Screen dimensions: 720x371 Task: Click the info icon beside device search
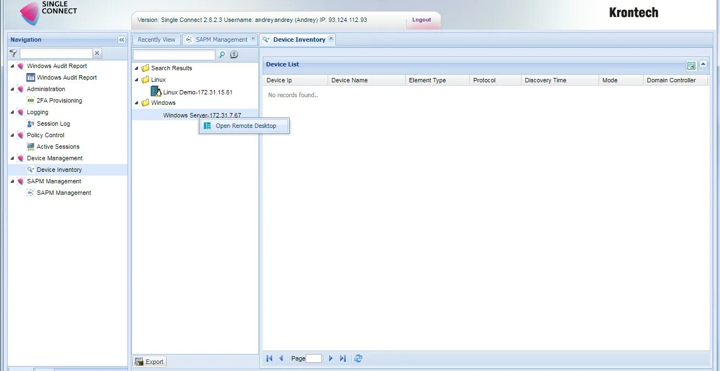pyautogui.click(x=234, y=54)
